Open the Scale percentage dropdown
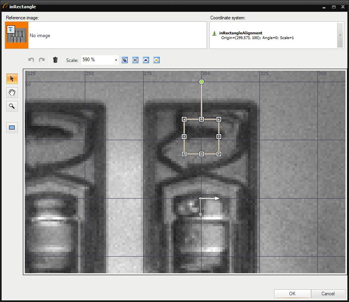 pos(116,60)
